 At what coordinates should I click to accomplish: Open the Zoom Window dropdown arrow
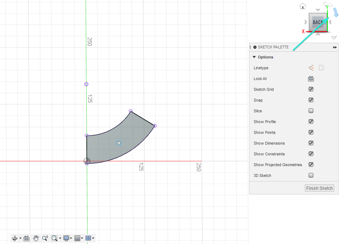tap(60, 238)
